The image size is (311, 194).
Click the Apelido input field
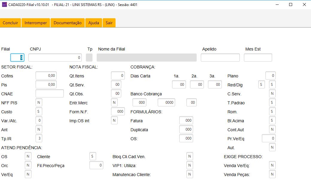pyautogui.click(x=220, y=57)
